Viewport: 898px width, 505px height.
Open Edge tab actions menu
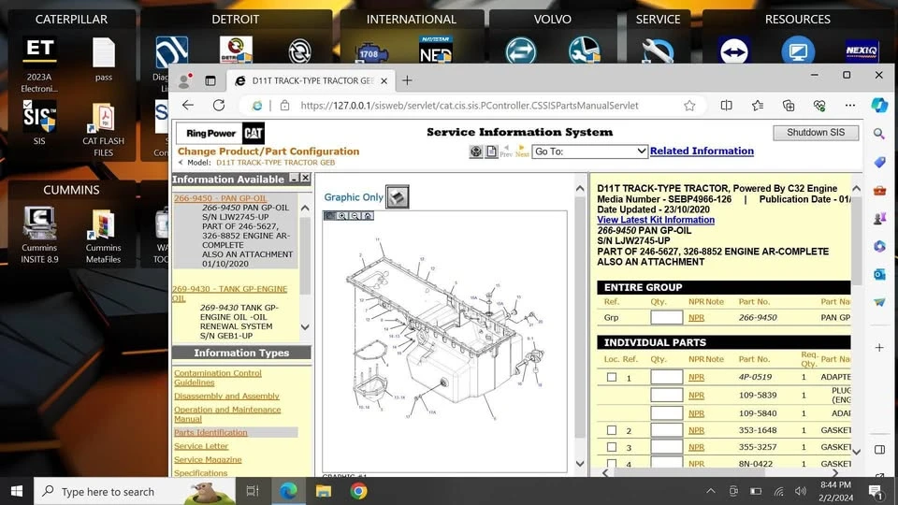pos(210,80)
